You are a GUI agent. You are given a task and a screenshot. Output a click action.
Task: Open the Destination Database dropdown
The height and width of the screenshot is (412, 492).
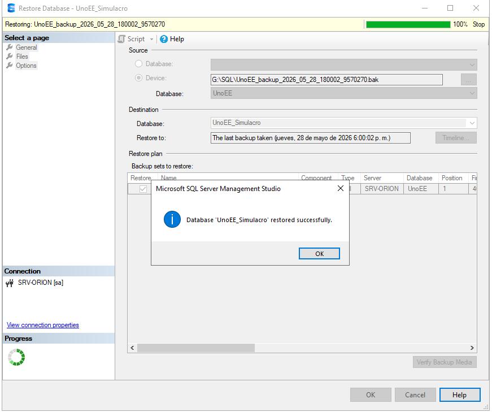pos(472,123)
